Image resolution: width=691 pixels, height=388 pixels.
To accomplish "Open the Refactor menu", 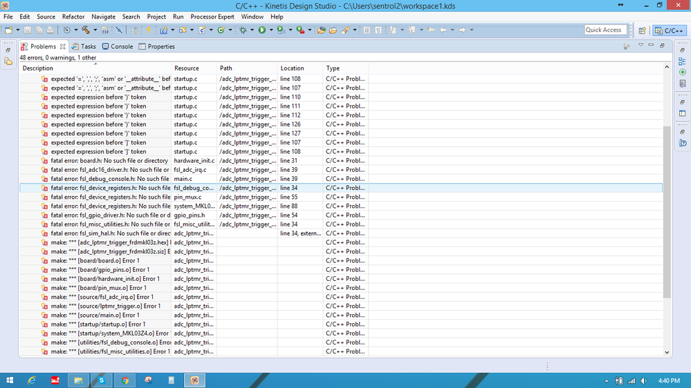I will pyautogui.click(x=73, y=17).
